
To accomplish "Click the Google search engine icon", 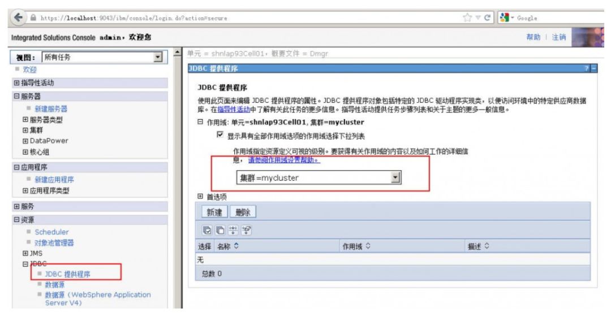I will coord(504,18).
